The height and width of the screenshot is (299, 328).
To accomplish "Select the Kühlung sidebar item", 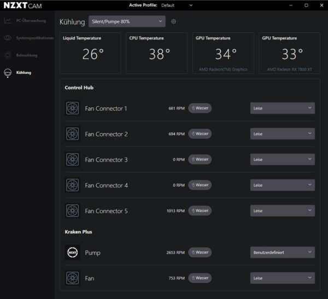I will 24,72.
